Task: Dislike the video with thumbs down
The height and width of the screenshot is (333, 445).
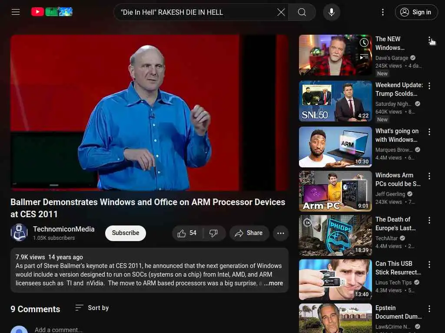Action: click(x=214, y=233)
